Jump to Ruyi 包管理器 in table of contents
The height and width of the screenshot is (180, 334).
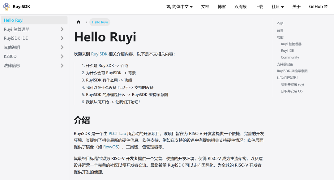[291, 44]
